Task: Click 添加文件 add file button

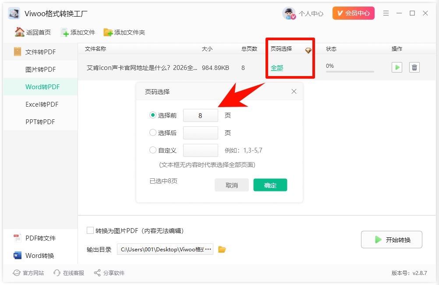Action: click(78, 32)
